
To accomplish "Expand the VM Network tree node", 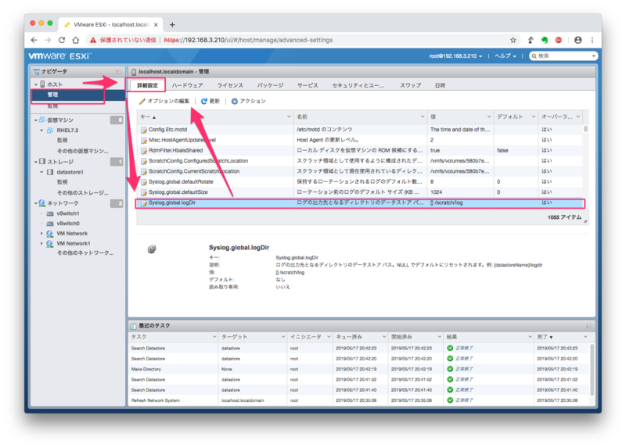I will pos(41,233).
